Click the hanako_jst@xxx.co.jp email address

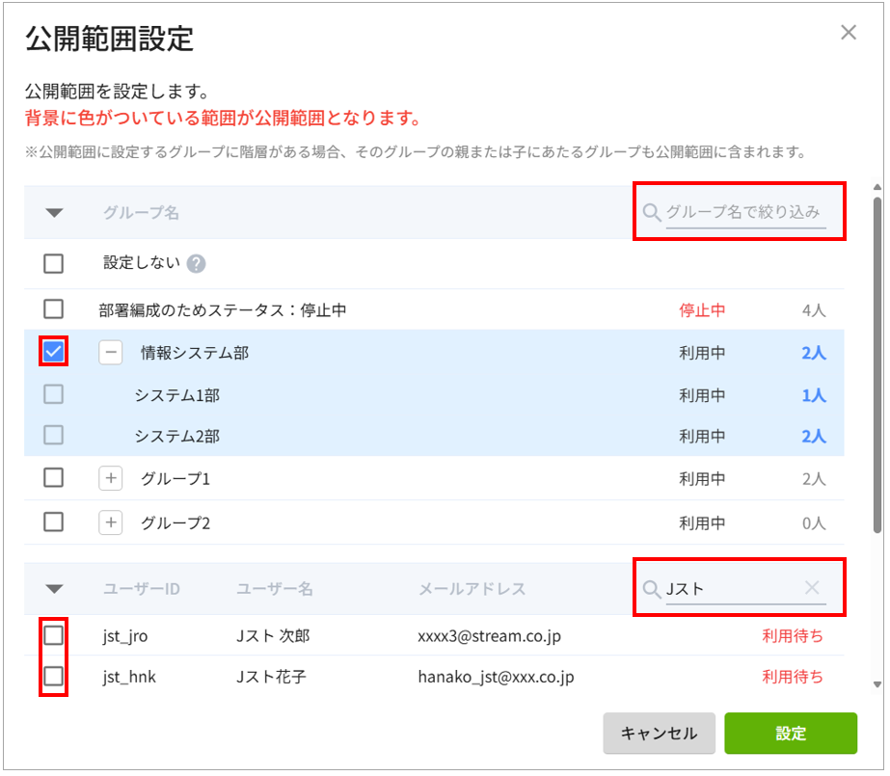coord(496,677)
